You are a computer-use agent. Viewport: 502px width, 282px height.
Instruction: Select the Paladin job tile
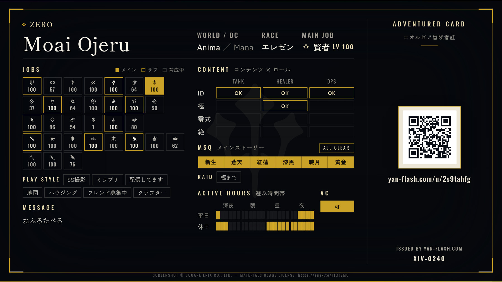(32, 86)
